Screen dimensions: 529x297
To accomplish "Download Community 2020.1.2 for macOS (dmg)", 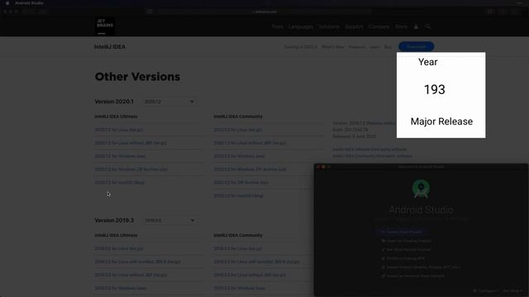I will coord(238,196).
